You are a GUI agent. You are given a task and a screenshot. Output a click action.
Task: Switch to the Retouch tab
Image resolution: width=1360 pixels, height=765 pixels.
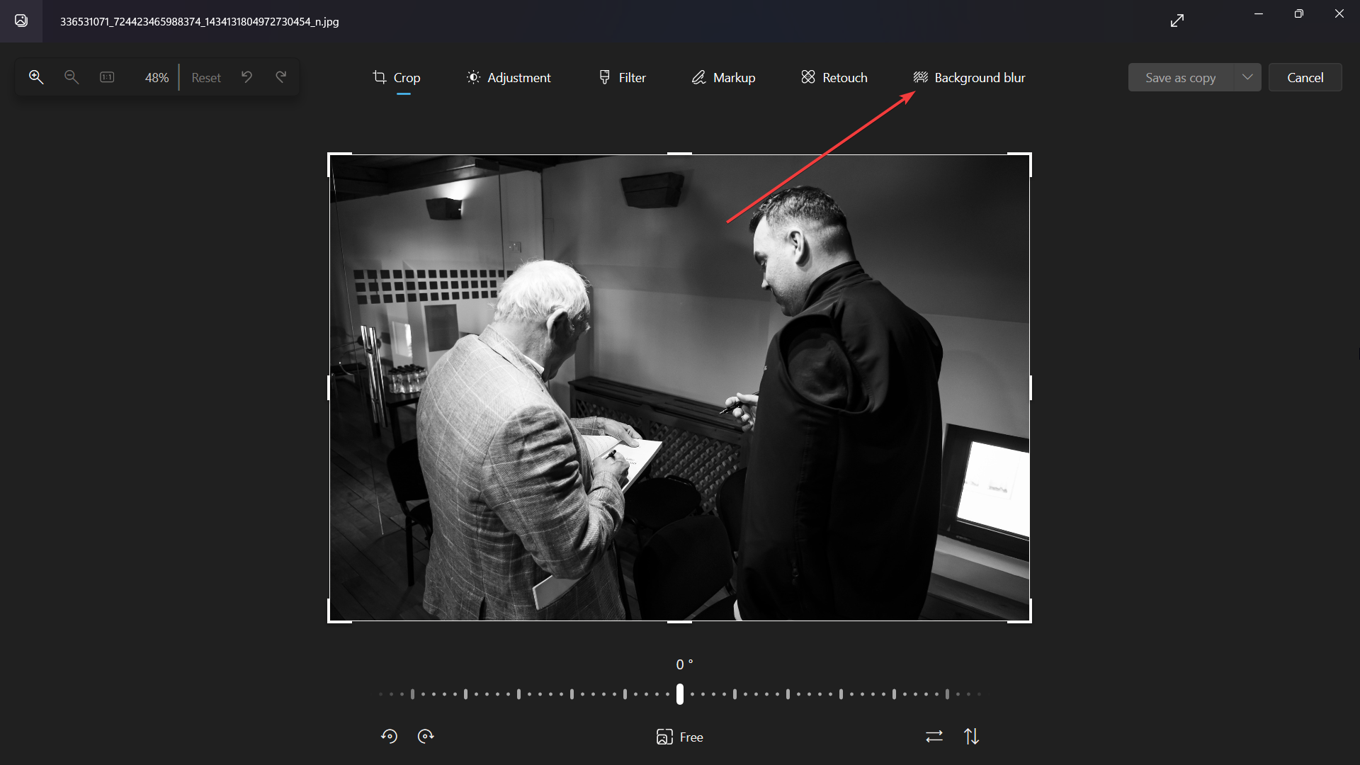click(833, 76)
